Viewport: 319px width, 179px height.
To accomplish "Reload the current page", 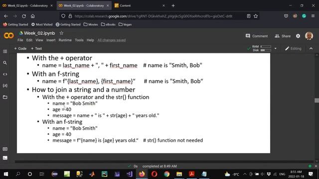I will pyautogui.click(x=24, y=16).
